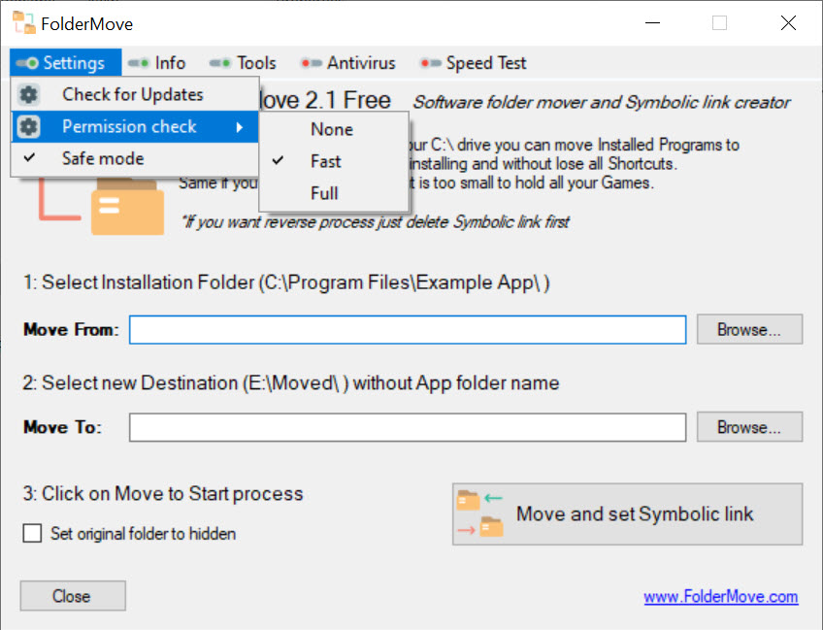Click the '3: Click on Move to Start process' text
The image size is (823, 630).
[x=163, y=494]
